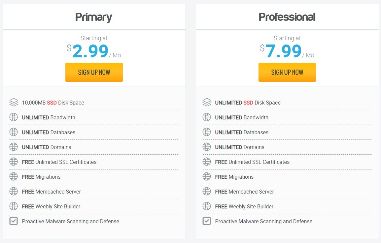Click the globe icon beside Primary Free Migrations
The image size is (381, 243).
pos(14,177)
